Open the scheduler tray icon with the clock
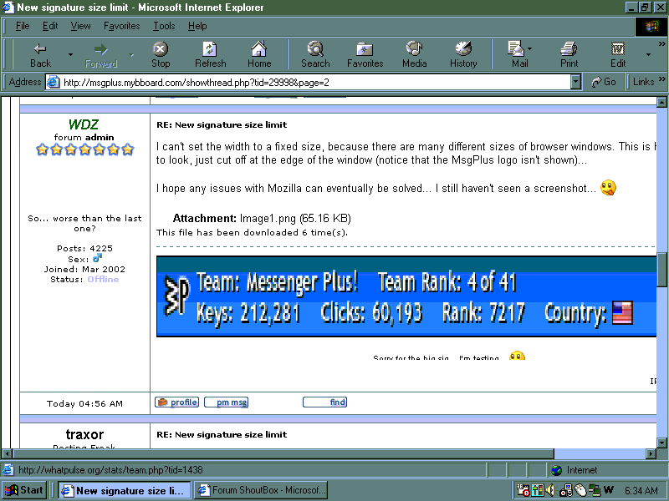 (523, 490)
